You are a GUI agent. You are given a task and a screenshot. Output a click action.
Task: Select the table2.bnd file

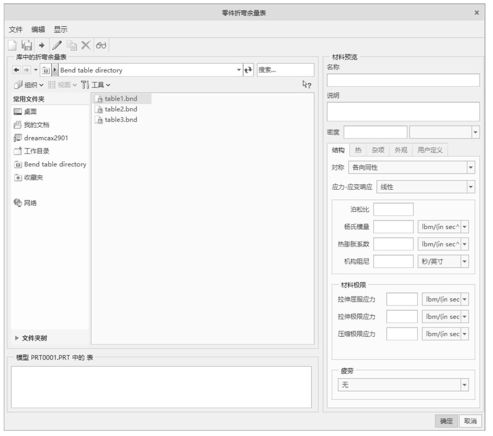click(x=121, y=109)
